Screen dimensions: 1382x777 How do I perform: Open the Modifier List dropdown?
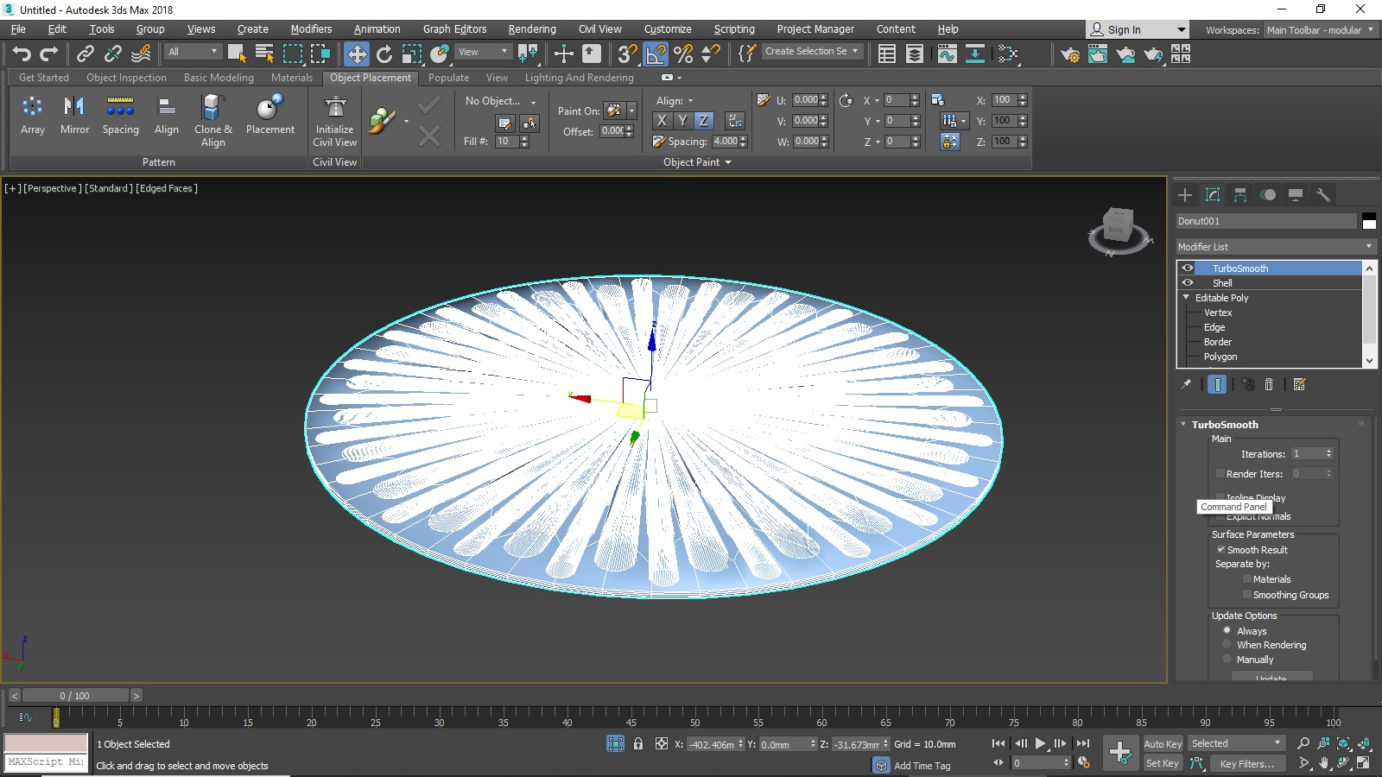coord(1275,247)
